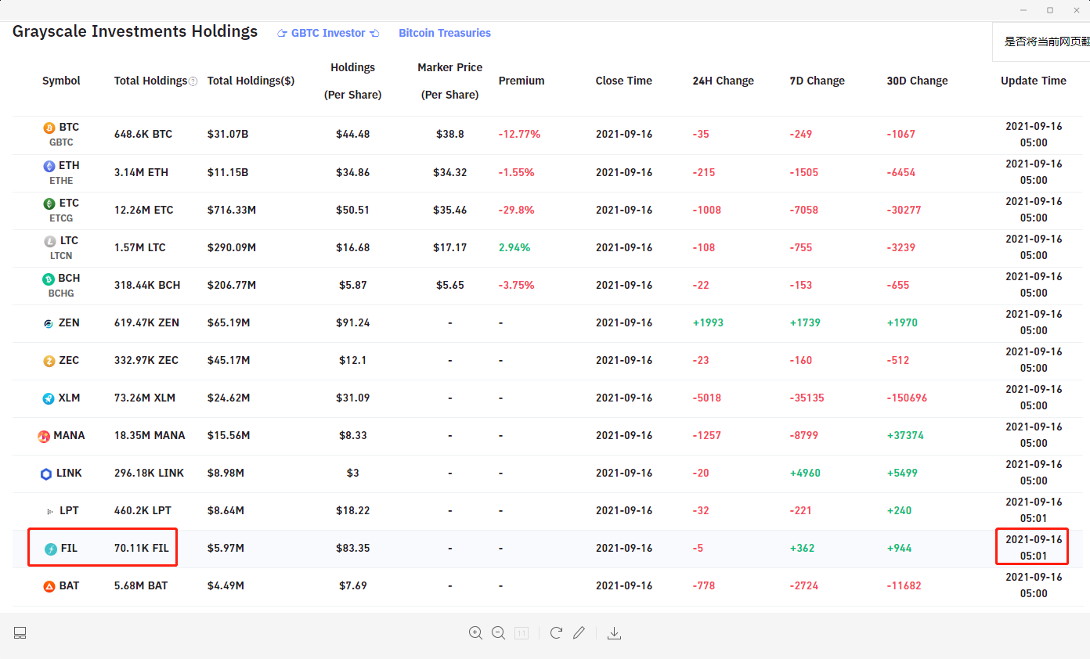This screenshot has width=1090, height=659.
Task: Click the grey LTC coin icon
Action: [50, 241]
